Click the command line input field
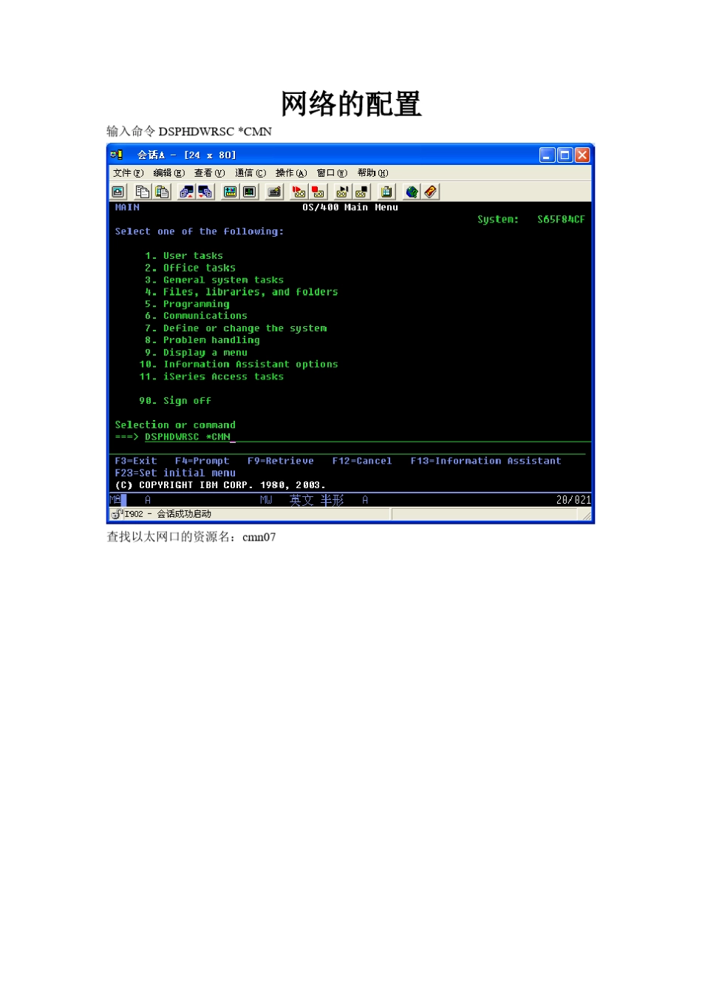This screenshot has height=994, width=702. [367, 437]
